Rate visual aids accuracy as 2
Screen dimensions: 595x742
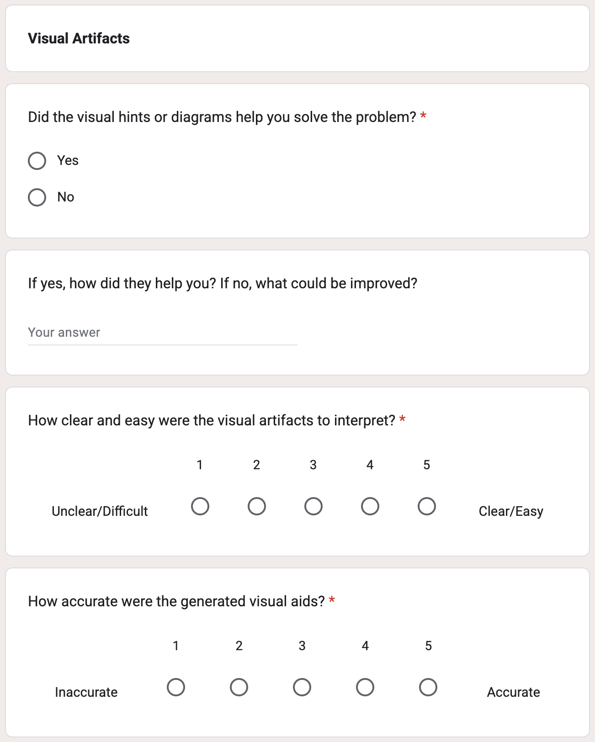click(x=239, y=687)
